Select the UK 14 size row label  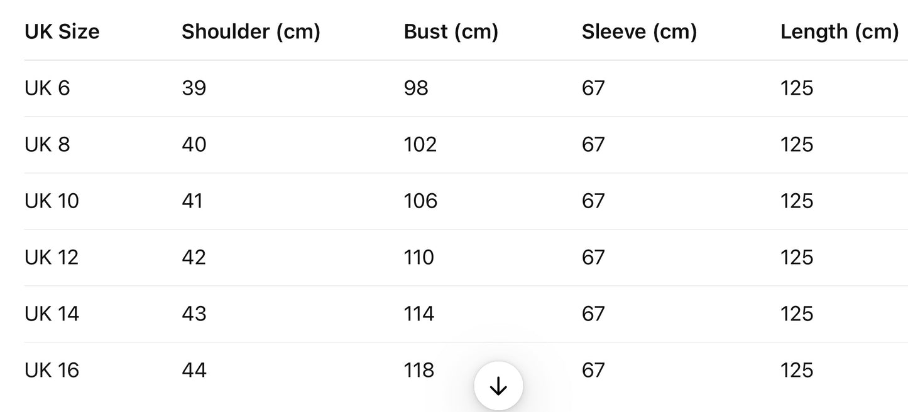pos(52,314)
